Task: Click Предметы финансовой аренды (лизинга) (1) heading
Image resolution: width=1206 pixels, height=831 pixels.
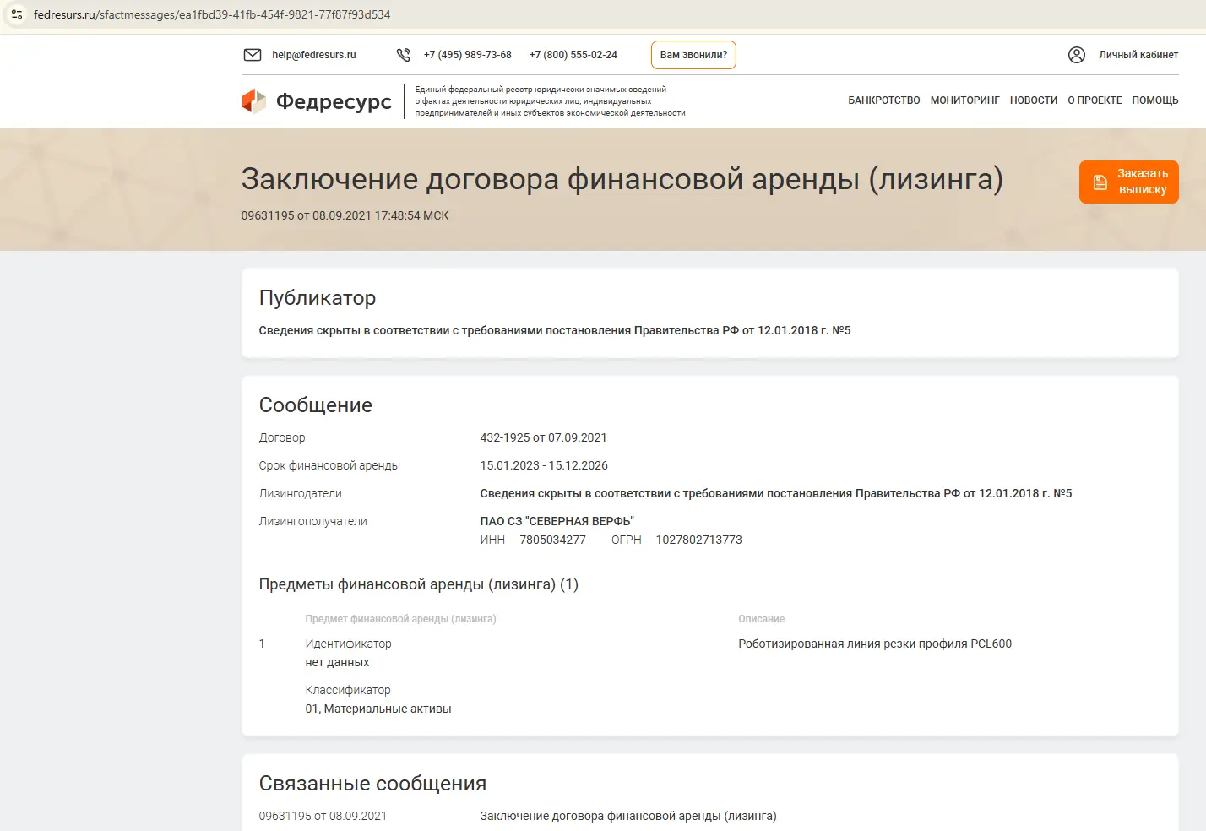Action: (x=419, y=584)
